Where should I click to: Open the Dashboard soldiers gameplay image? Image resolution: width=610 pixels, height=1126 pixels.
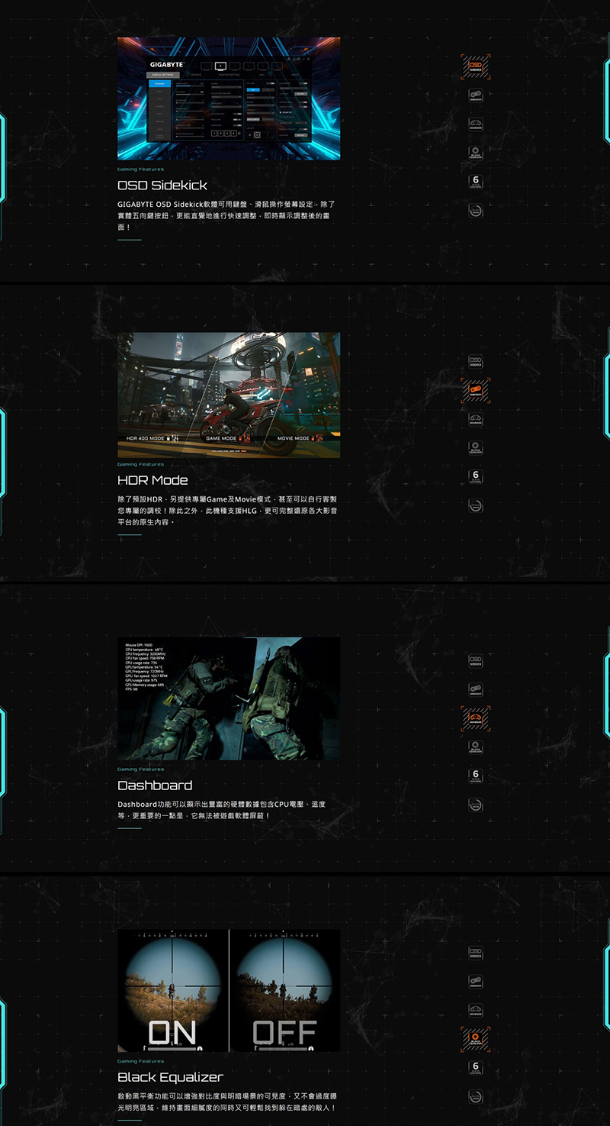[x=229, y=699]
